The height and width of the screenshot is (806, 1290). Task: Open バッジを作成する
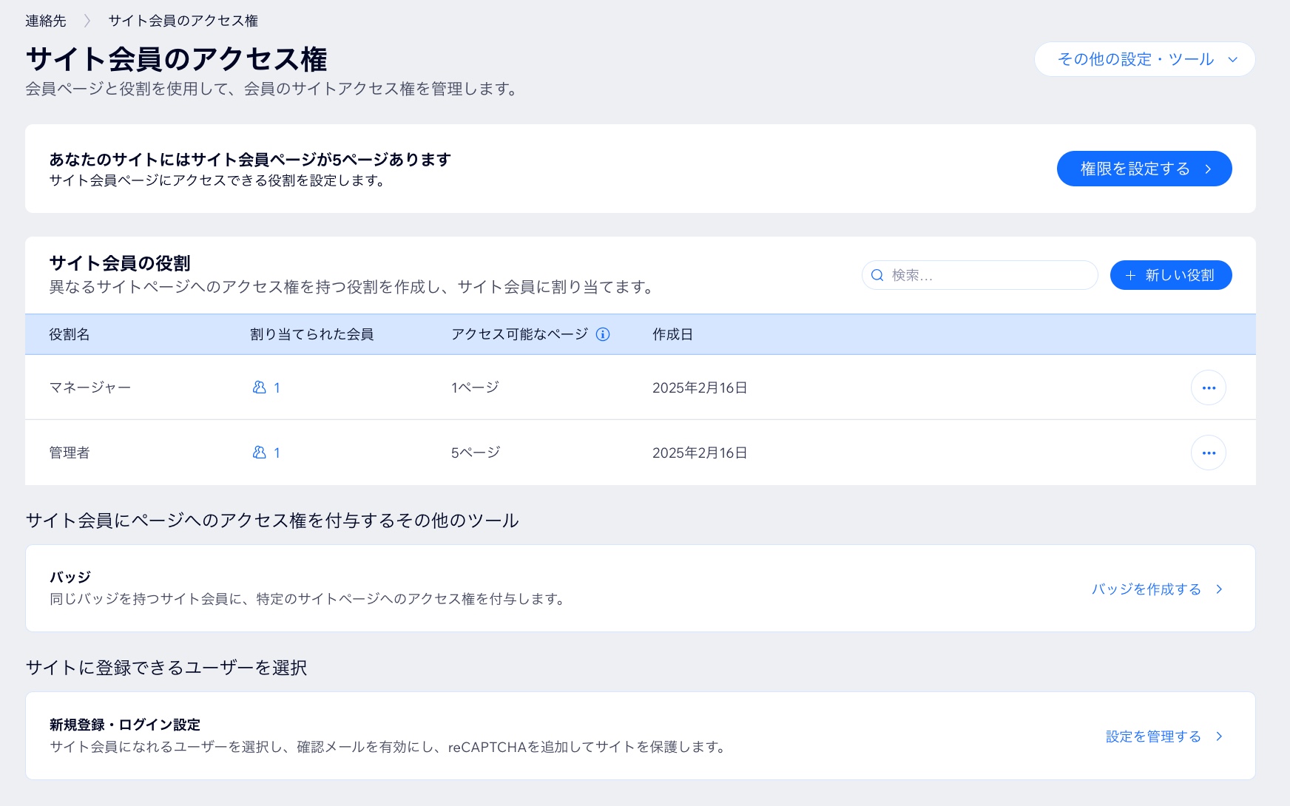(x=1147, y=589)
